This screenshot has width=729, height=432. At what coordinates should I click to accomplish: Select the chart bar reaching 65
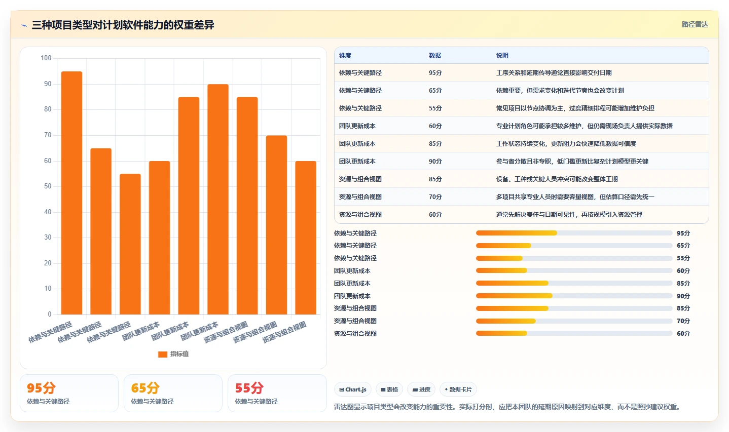pos(101,231)
